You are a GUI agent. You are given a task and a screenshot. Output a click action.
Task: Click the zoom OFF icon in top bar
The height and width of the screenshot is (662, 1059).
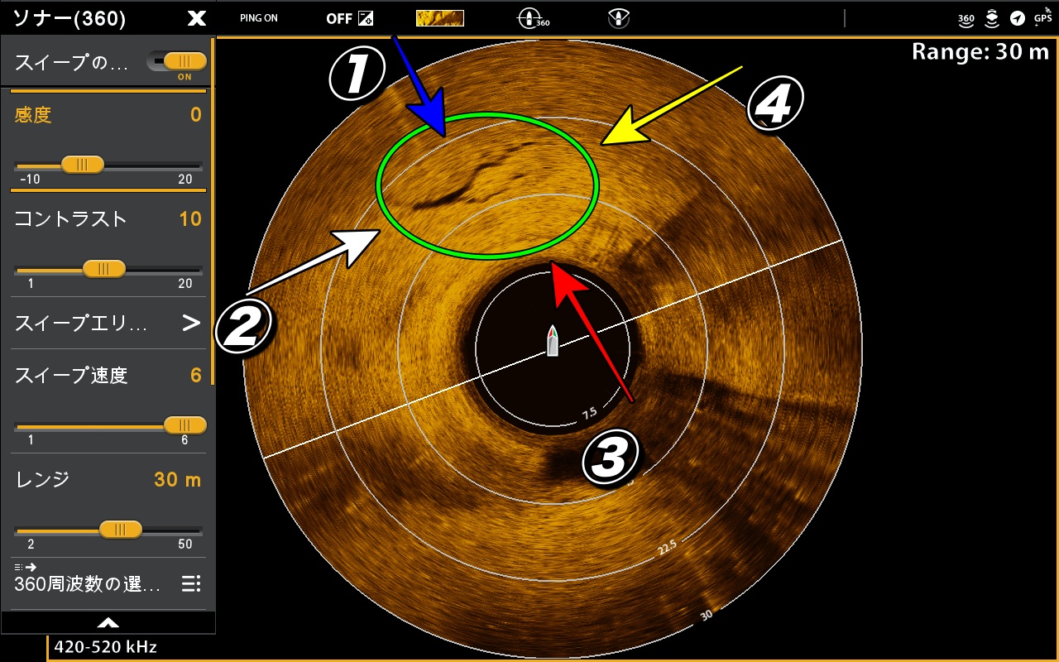(x=349, y=18)
